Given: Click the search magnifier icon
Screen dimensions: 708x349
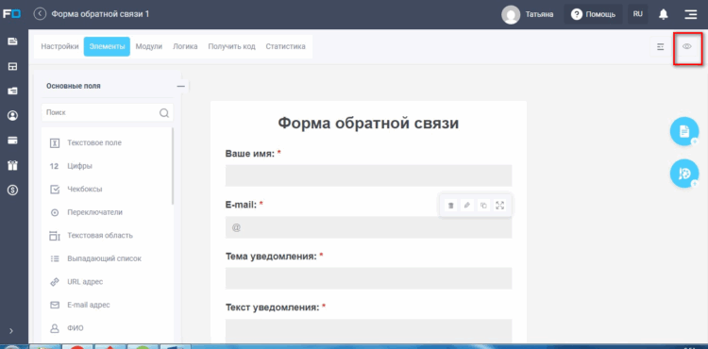Looking at the screenshot, I should point(164,113).
